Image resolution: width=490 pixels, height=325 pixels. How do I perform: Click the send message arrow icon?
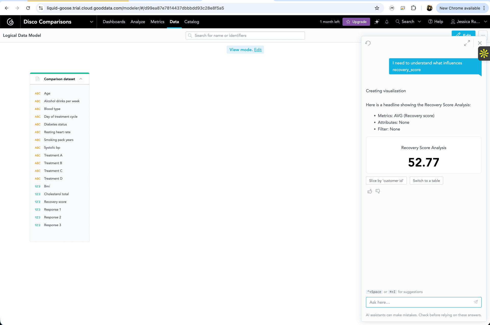click(x=476, y=302)
